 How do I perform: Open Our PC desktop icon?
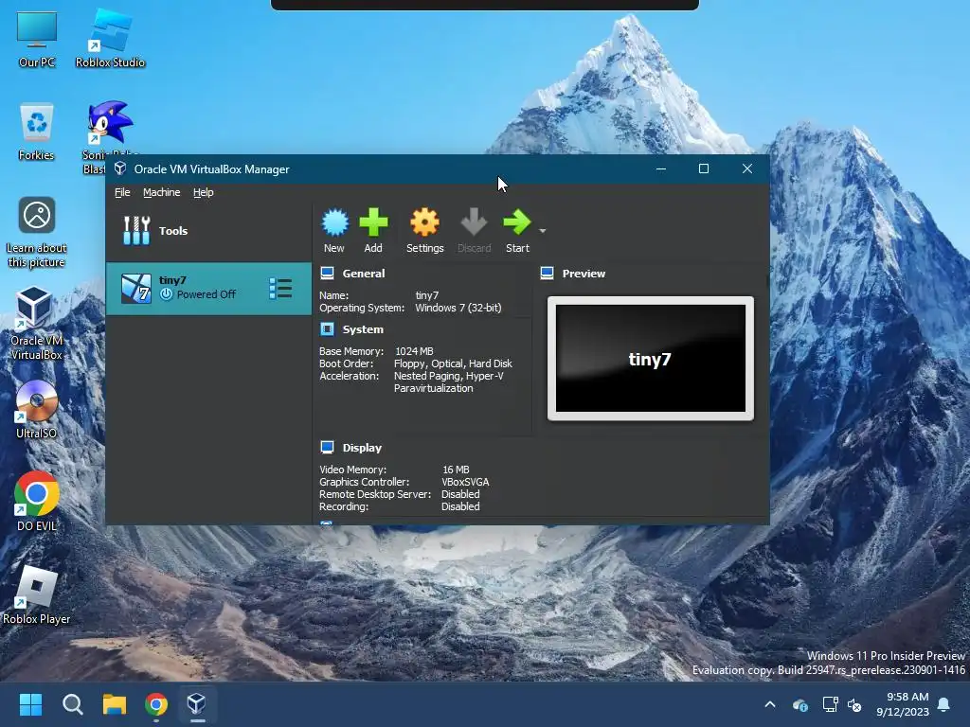point(37,40)
